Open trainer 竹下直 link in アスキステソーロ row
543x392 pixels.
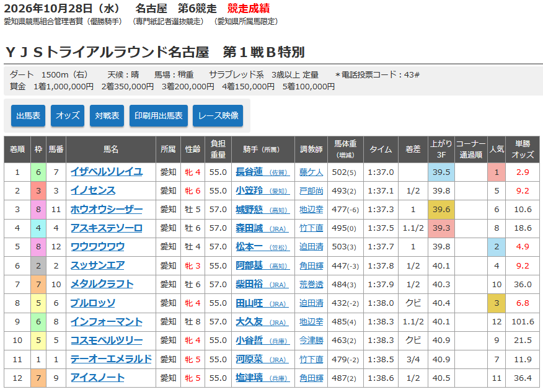tap(311, 228)
